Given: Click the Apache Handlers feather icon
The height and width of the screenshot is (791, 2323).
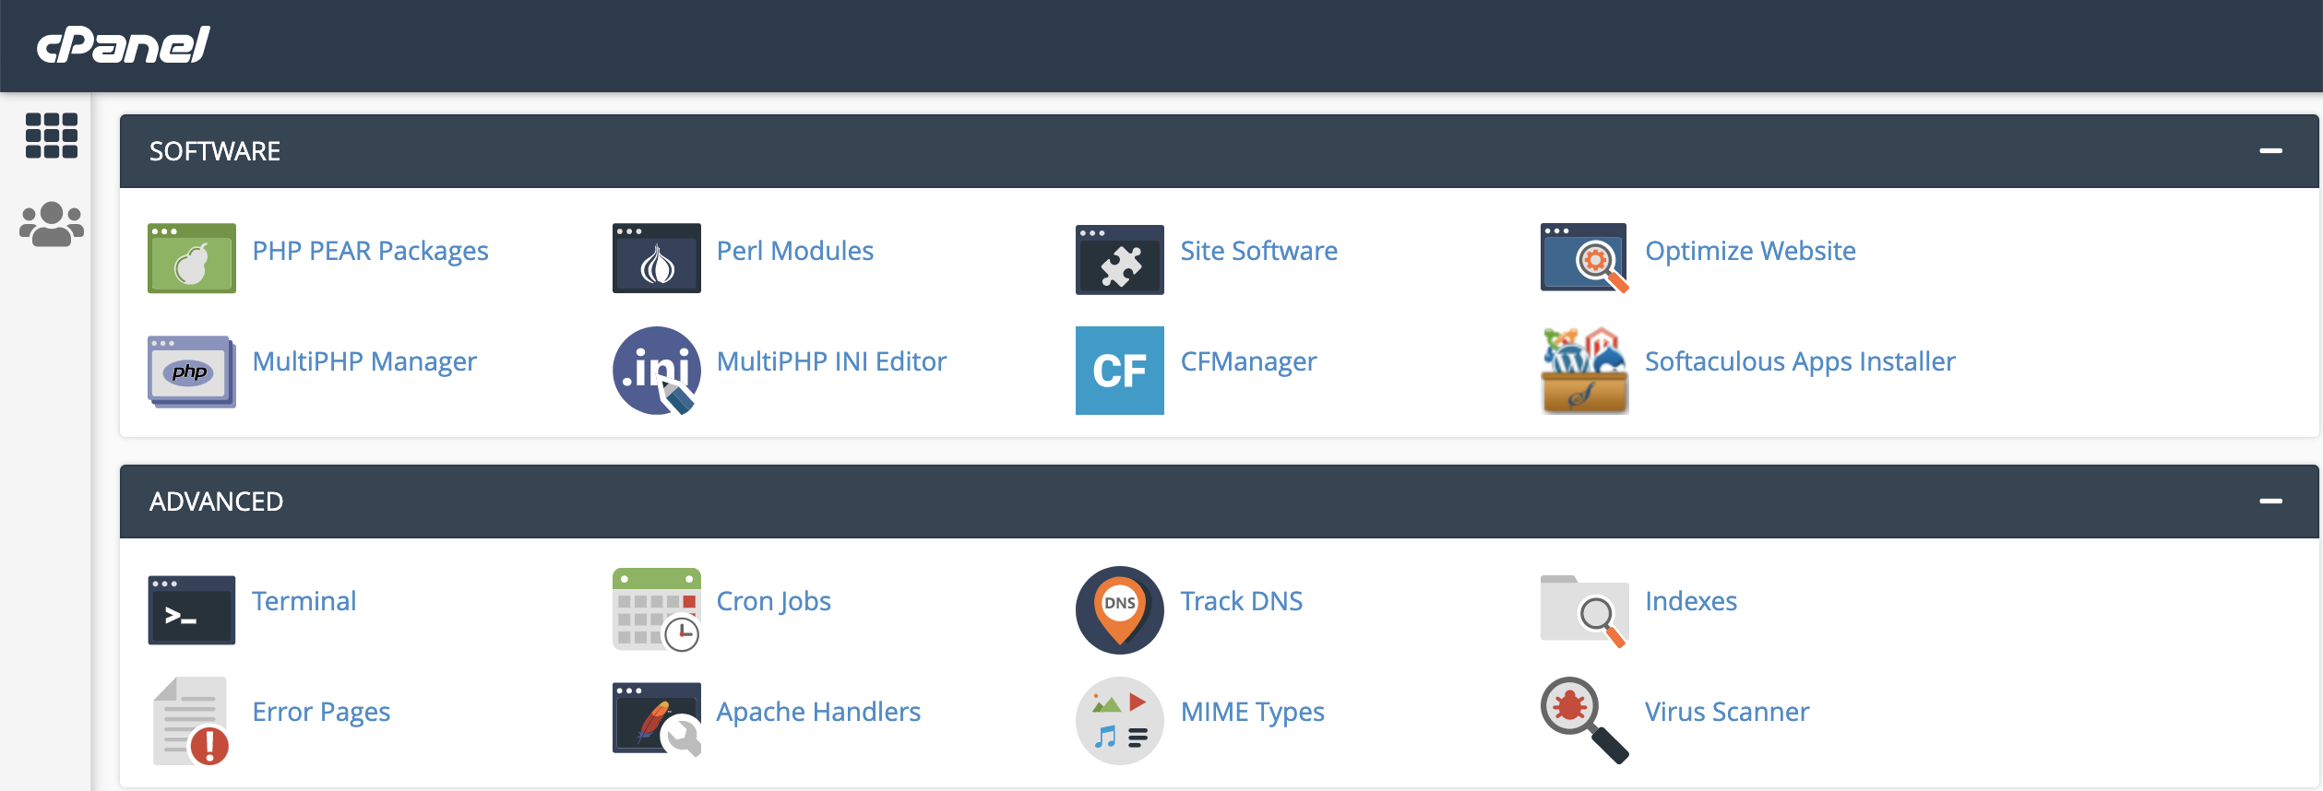Looking at the screenshot, I should [x=657, y=719].
